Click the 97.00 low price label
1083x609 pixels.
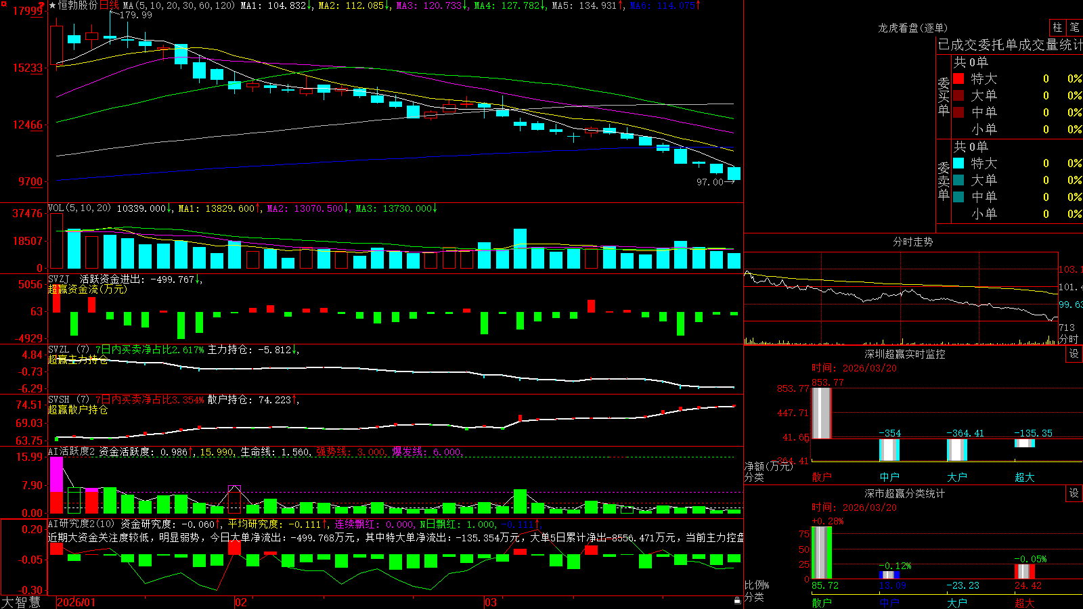(x=710, y=182)
